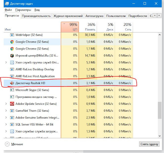Sort by the Диск column header
Image resolution: width=164 pixels, height=153 pixels.
click(106, 27)
